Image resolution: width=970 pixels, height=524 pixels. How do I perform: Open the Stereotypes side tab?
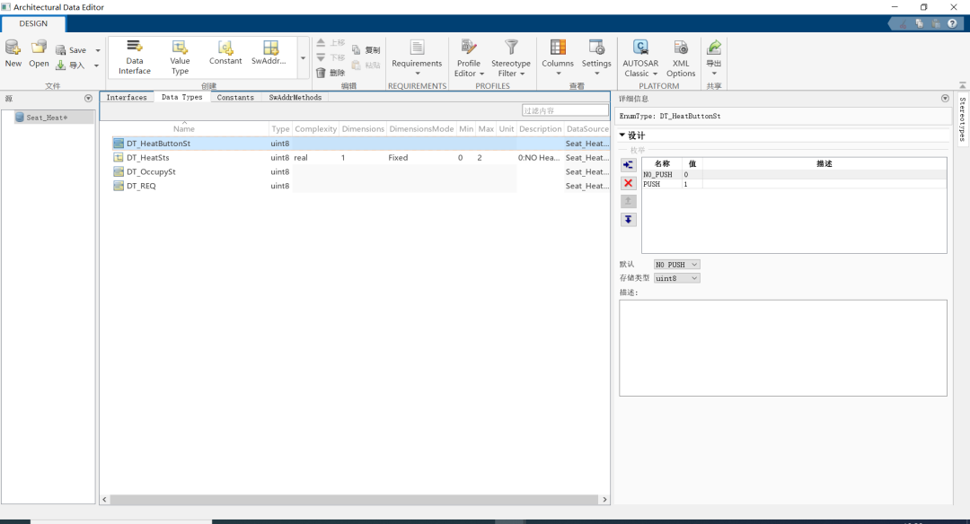[963, 119]
